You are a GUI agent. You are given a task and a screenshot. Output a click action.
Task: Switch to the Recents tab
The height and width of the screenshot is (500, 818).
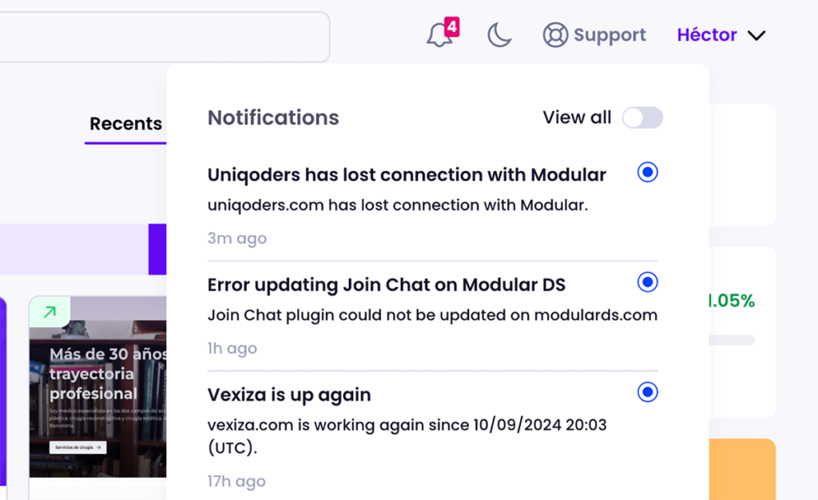125,124
